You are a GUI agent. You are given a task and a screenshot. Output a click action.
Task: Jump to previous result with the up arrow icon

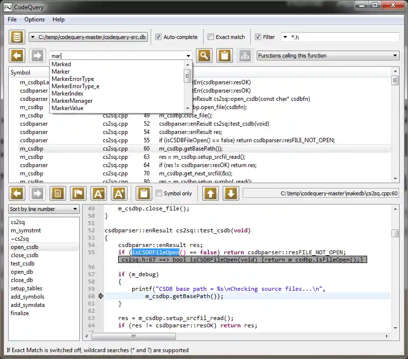click(210, 193)
